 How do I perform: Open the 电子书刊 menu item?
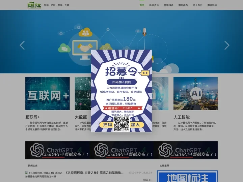coord(197,5)
